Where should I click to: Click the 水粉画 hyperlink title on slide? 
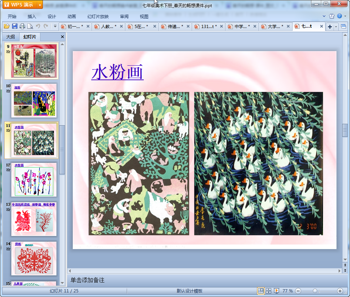[x=117, y=72]
